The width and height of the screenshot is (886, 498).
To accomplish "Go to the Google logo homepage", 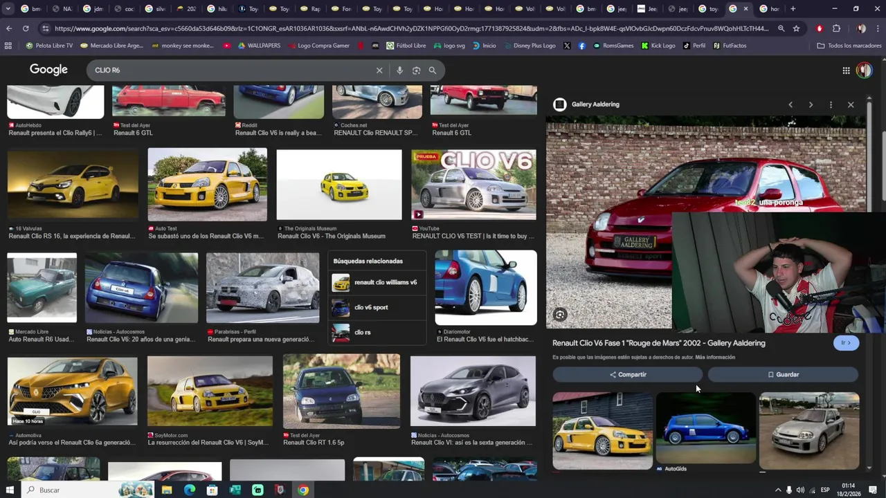I will tap(48, 70).
